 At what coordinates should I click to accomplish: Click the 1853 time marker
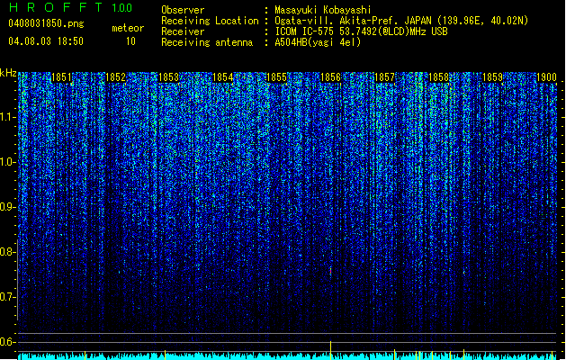(169, 77)
